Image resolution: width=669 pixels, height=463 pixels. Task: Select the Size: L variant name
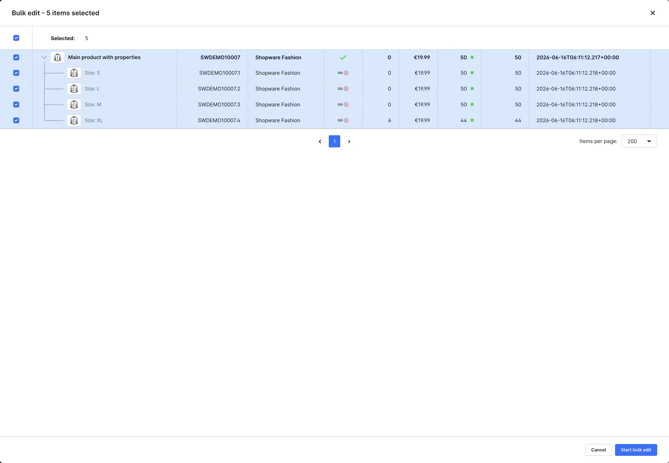click(92, 89)
